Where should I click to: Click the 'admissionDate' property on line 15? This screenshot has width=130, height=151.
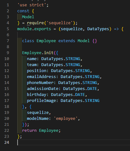tap(43, 89)
